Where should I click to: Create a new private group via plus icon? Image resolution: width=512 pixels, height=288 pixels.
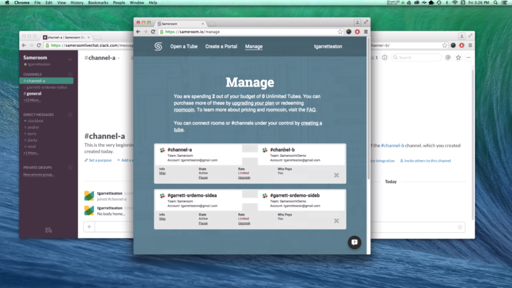tap(70, 167)
